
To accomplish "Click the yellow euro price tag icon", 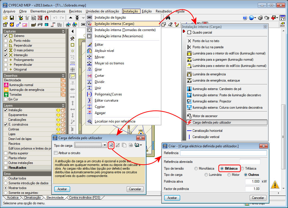I will 12,25.
